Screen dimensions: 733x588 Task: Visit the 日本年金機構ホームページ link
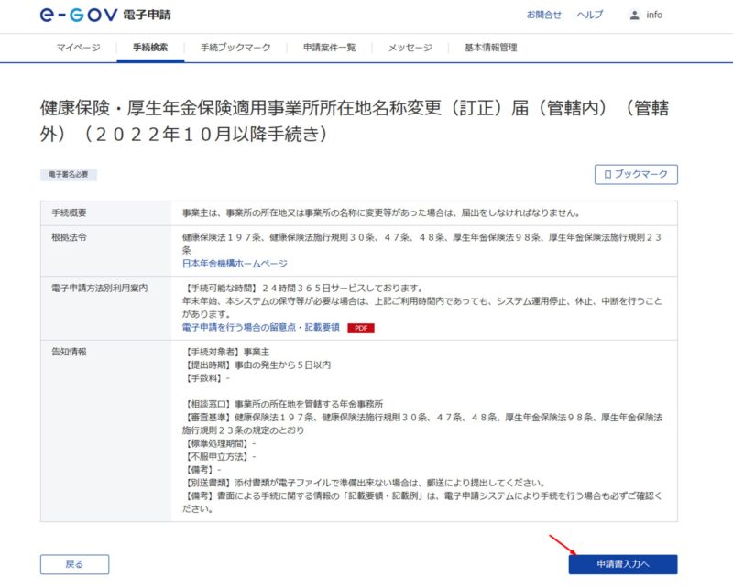(235, 263)
